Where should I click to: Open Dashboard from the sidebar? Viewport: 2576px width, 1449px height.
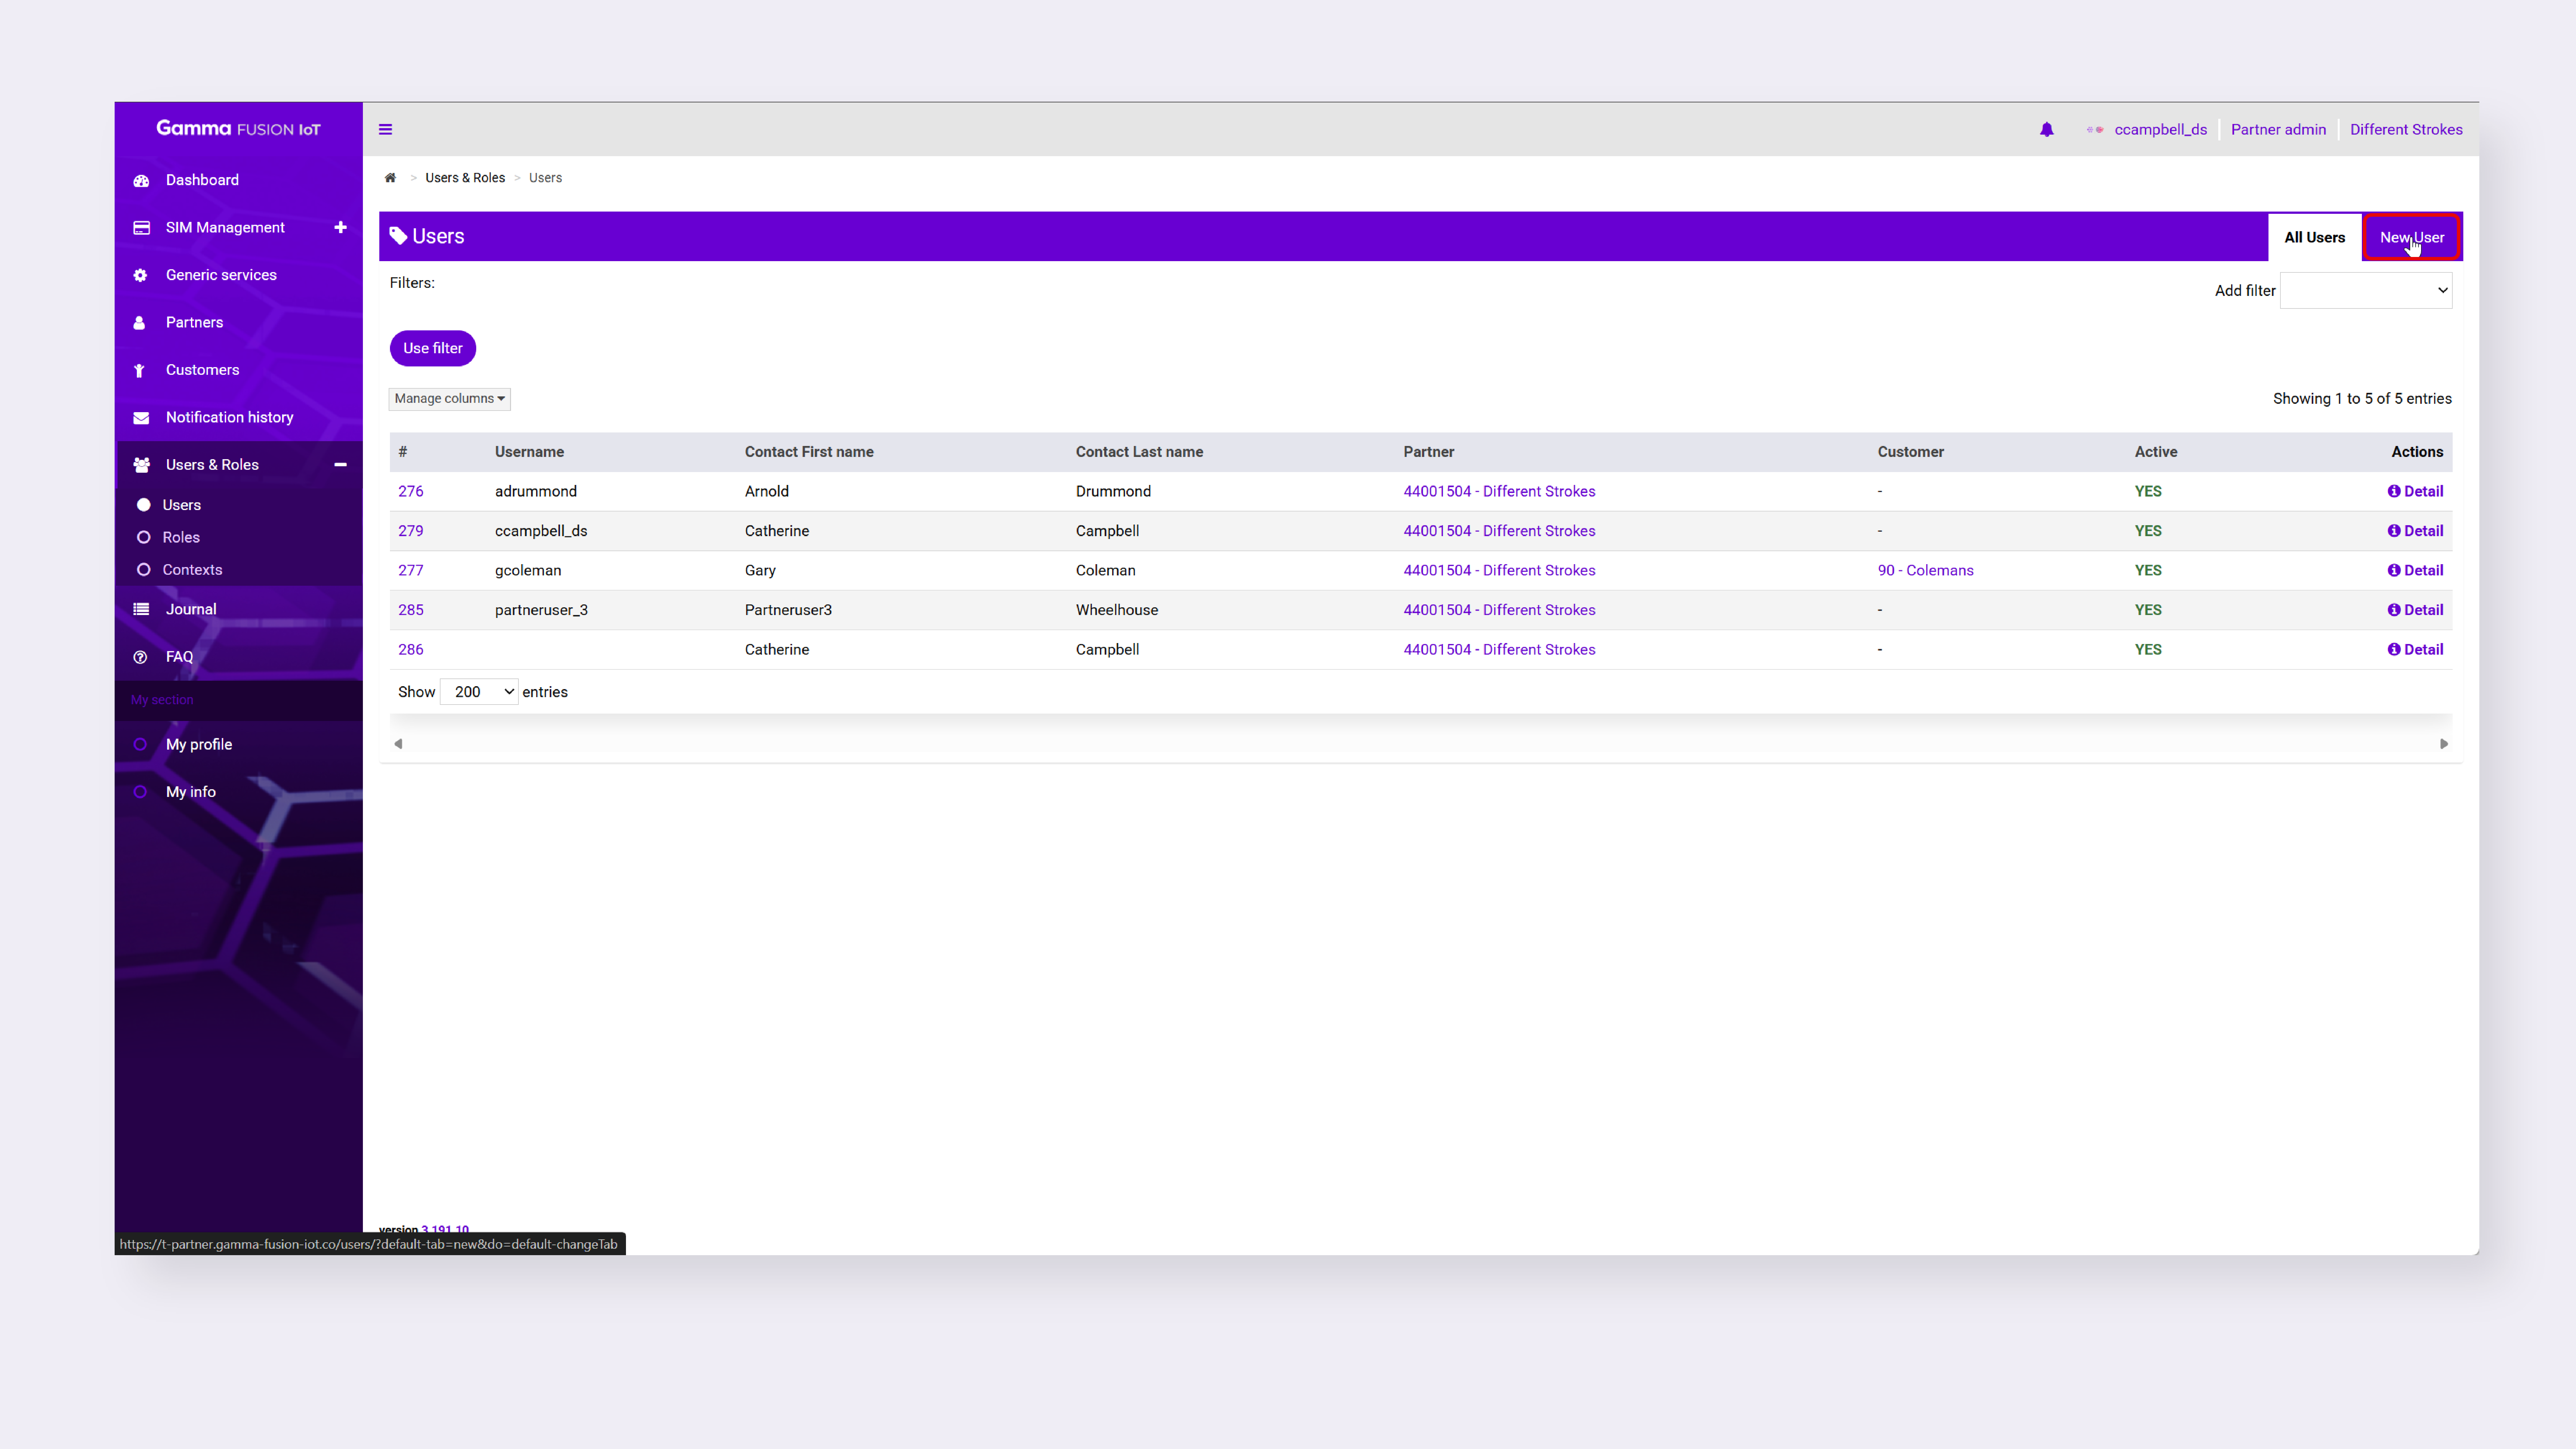click(x=202, y=180)
